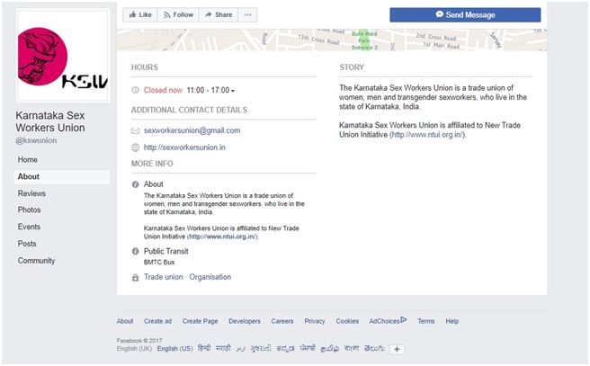The height and width of the screenshot is (366, 590).
Task: Click the globe icon beside website link
Action: (135, 147)
